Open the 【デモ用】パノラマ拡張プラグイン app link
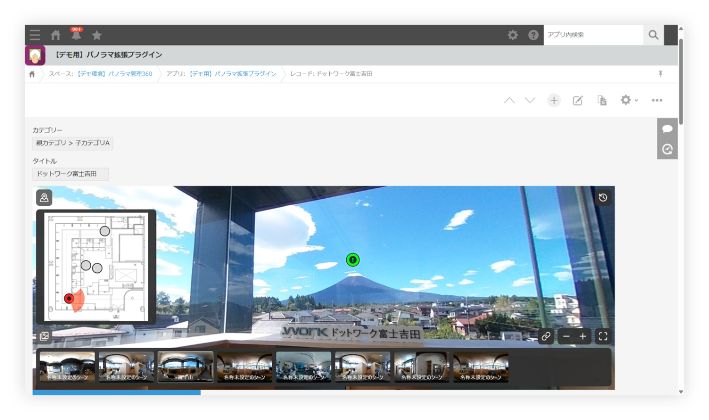The width and height of the screenshot is (709, 420). click(x=232, y=74)
